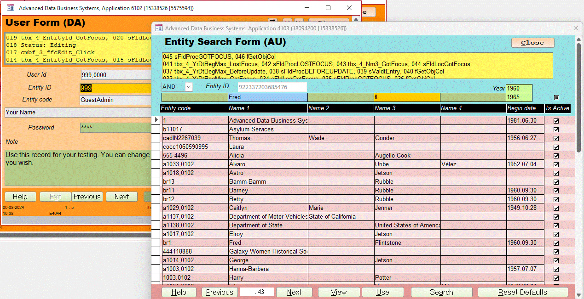This screenshot has height=299, width=584.
Task: Uncheck Is Active for the first record
Action: click(556, 120)
